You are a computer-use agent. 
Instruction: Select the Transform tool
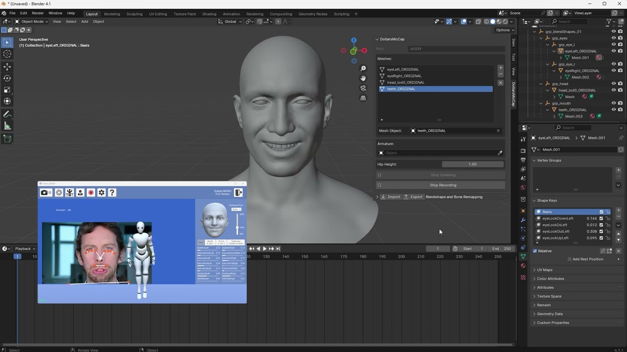(x=7, y=101)
